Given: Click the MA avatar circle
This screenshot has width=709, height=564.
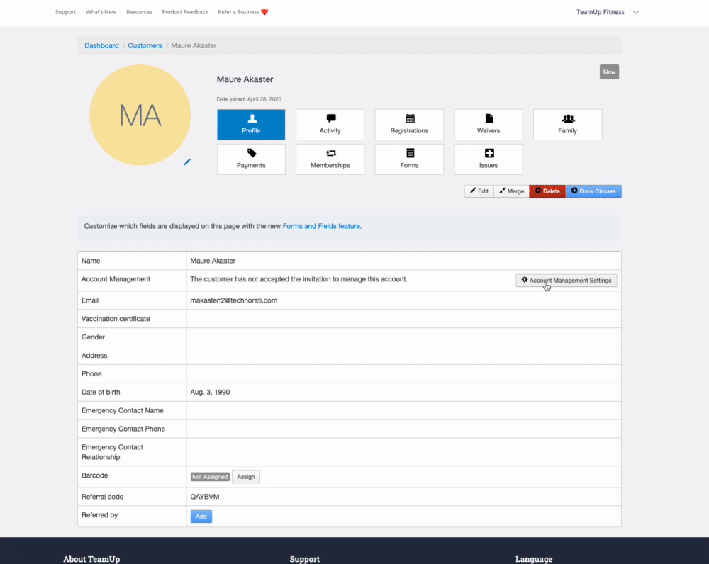Looking at the screenshot, I should point(140,115).
